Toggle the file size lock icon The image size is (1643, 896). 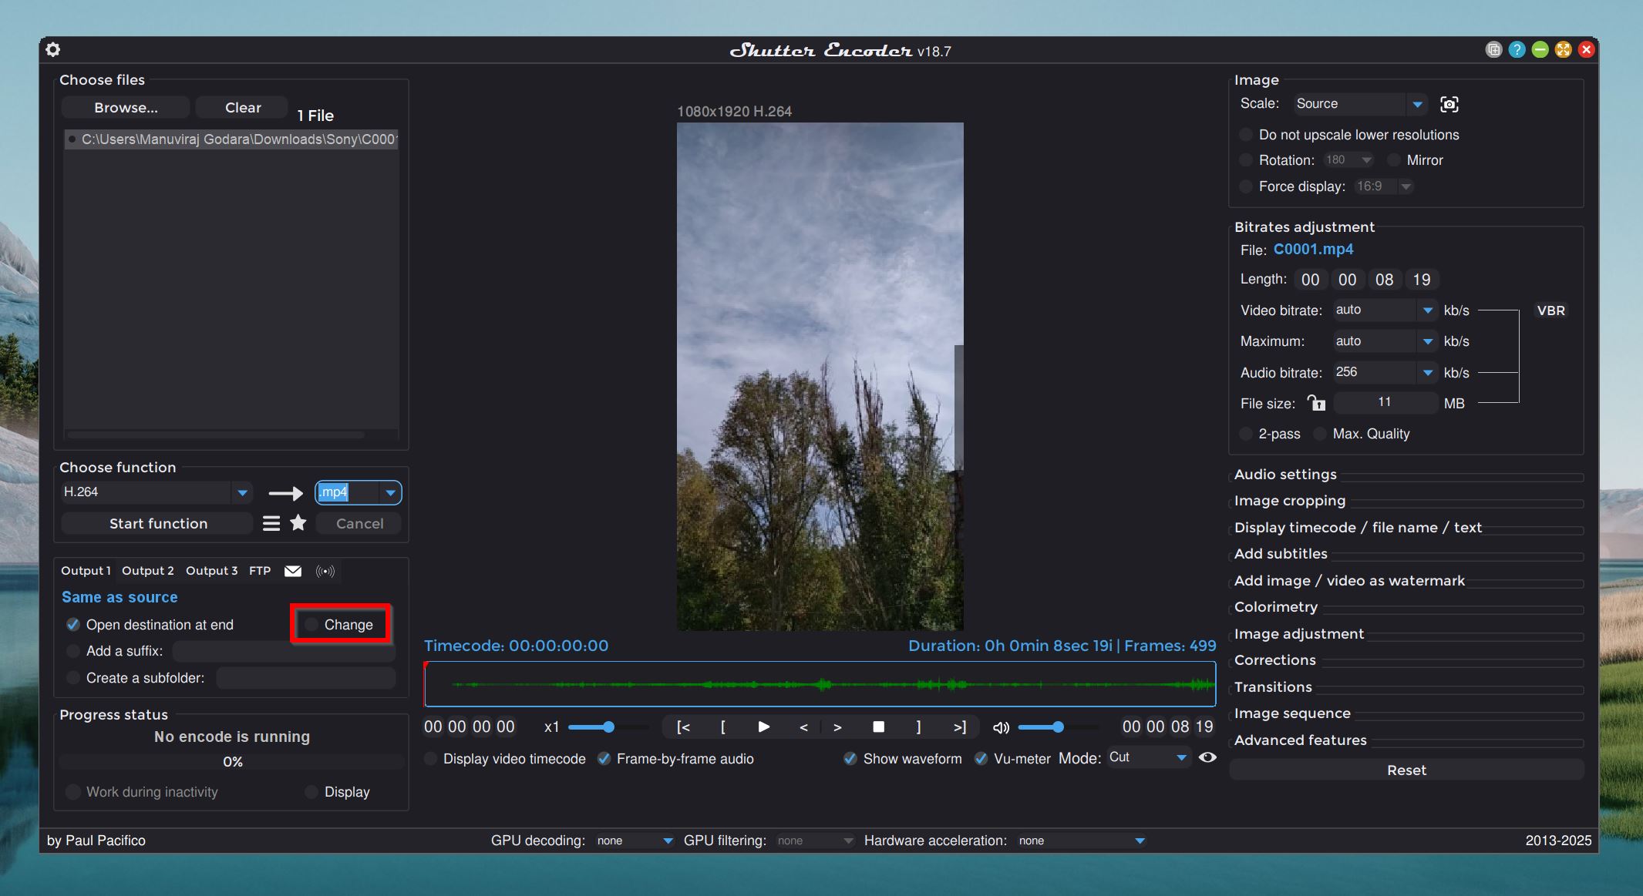(x=1316, y=403)
